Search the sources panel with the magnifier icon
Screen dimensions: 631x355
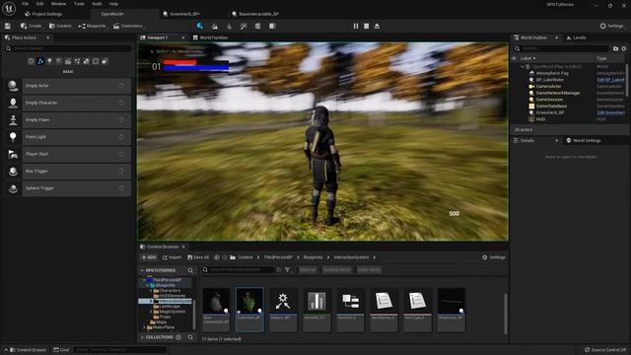(190, 270)
